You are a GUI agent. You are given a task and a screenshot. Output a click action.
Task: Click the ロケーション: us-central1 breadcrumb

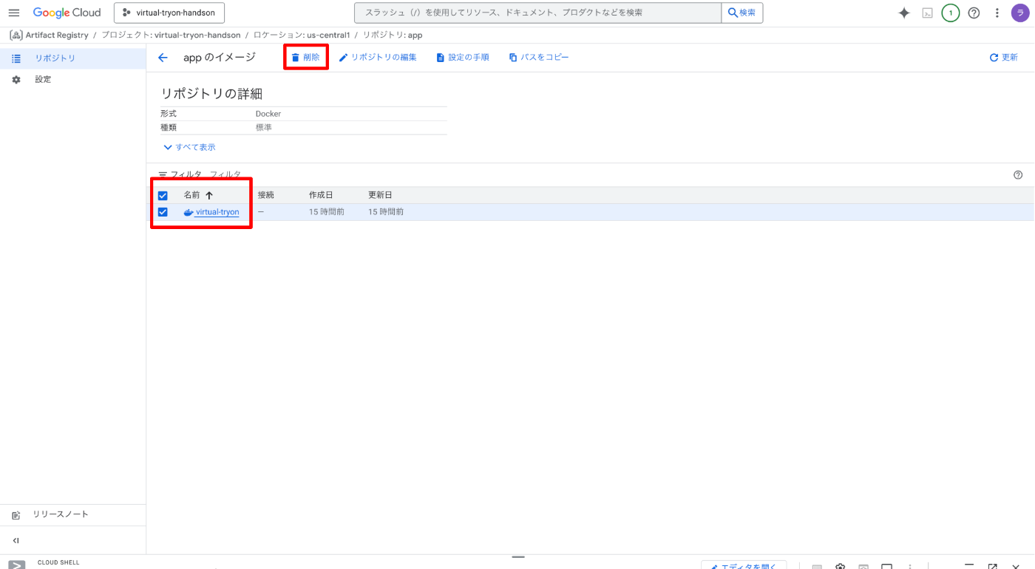(x=302, y=35)
